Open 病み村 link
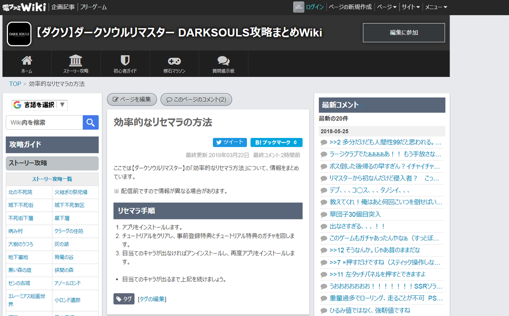The height and width of the screenshot is (316, 509). click(x=16, y=231)
